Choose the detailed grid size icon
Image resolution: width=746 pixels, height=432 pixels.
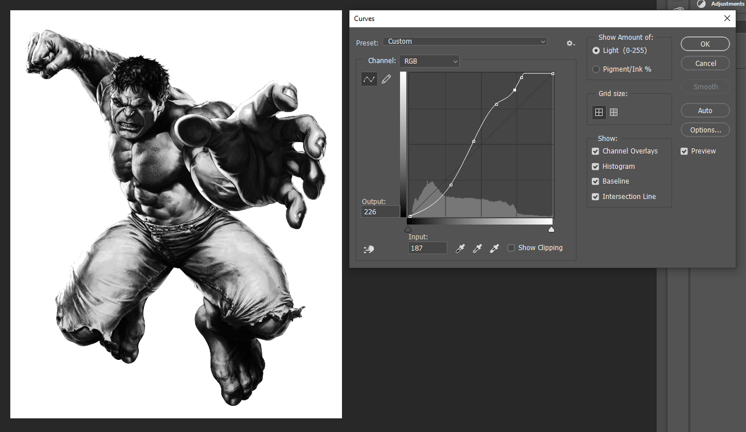[614, 112]
